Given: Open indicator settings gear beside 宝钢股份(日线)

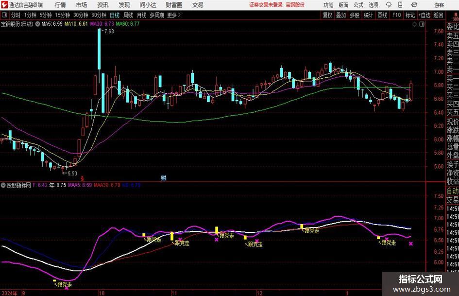Looking at the screenshot, I should tap(38, 24).
